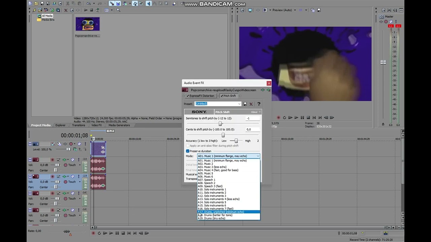This screenshot has width=431, height=242.
Task: Open media Views dropdown arrow
Action: 111,10
